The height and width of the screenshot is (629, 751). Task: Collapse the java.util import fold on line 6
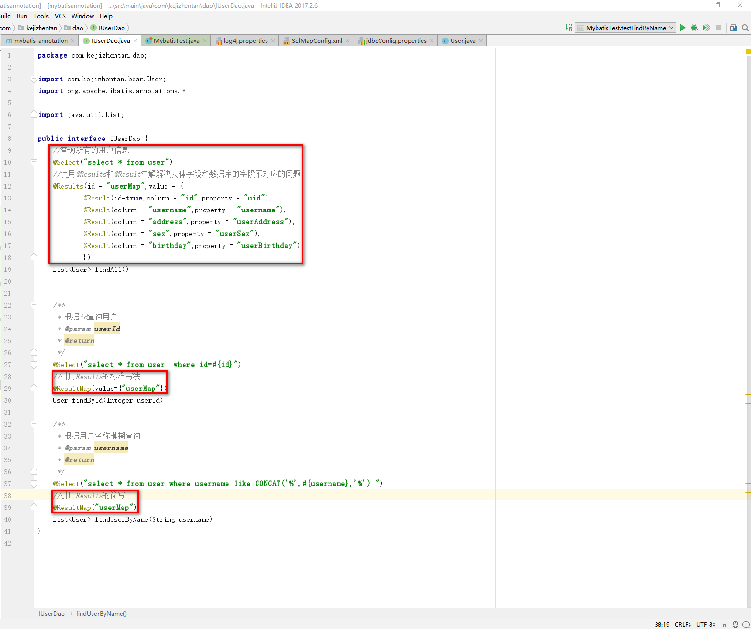[34, 114]
